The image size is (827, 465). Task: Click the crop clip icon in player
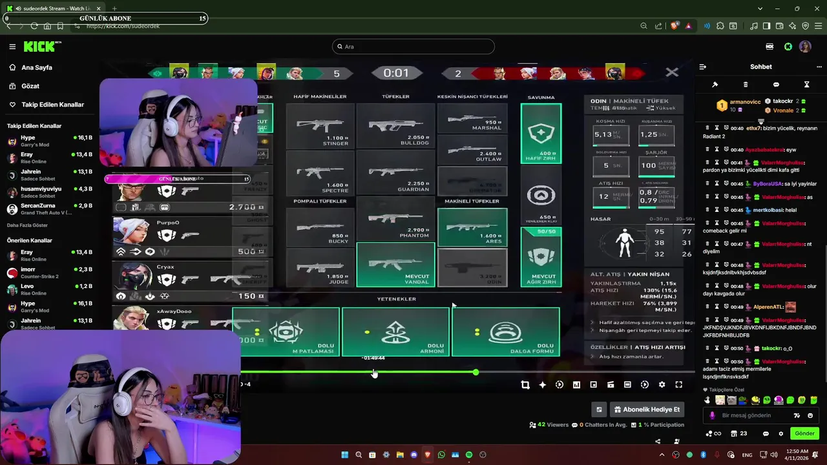coord(525,385)
